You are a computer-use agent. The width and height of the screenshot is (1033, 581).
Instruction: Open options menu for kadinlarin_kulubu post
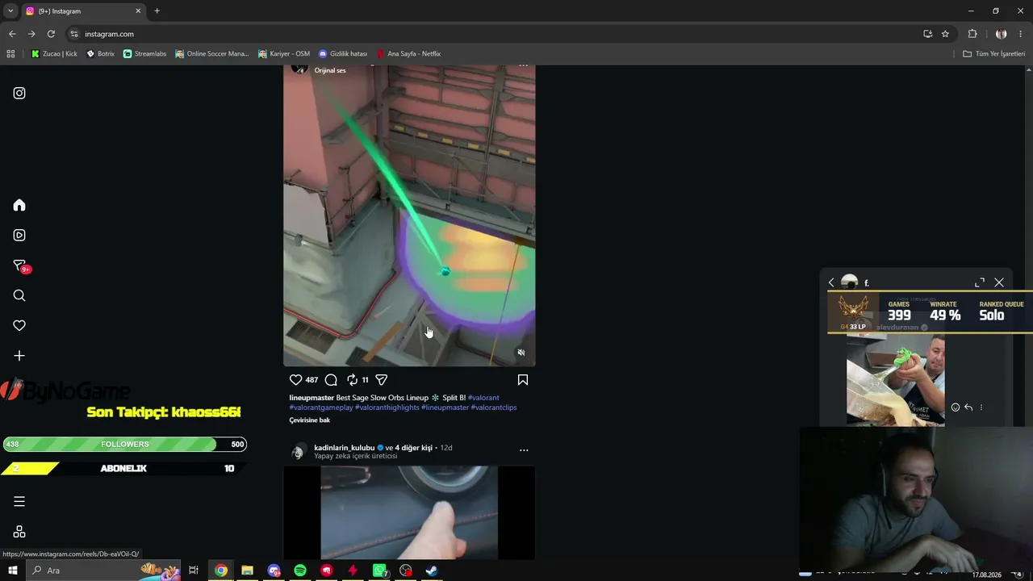524,449
